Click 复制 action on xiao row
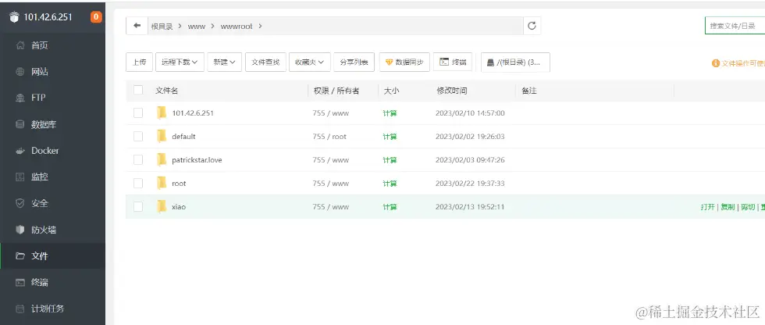The width and height of the screenshot is (765, 325). (x=728, y=207)
